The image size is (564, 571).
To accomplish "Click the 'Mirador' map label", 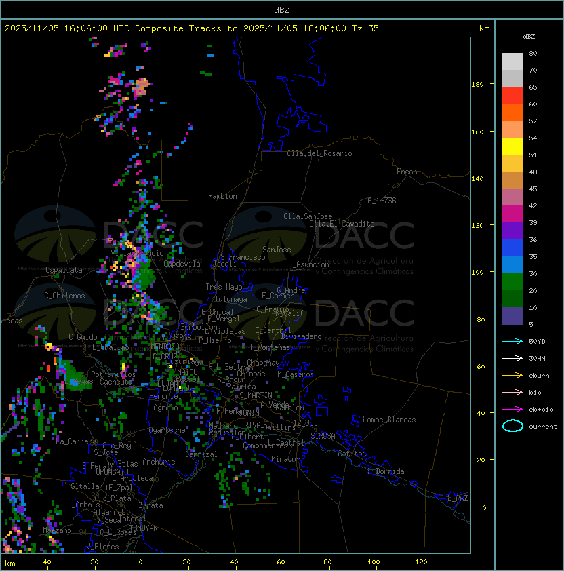I will pyautogui.click(x=286, y=459).
